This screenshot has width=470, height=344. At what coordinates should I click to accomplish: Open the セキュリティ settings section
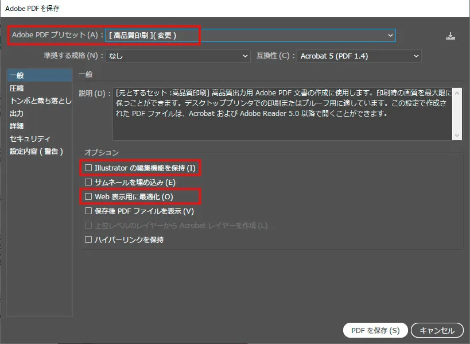[30, 138]
